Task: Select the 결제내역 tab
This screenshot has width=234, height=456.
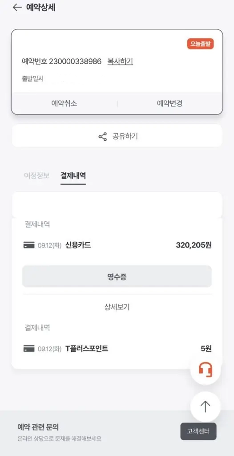Action: (x=73, y=175)
